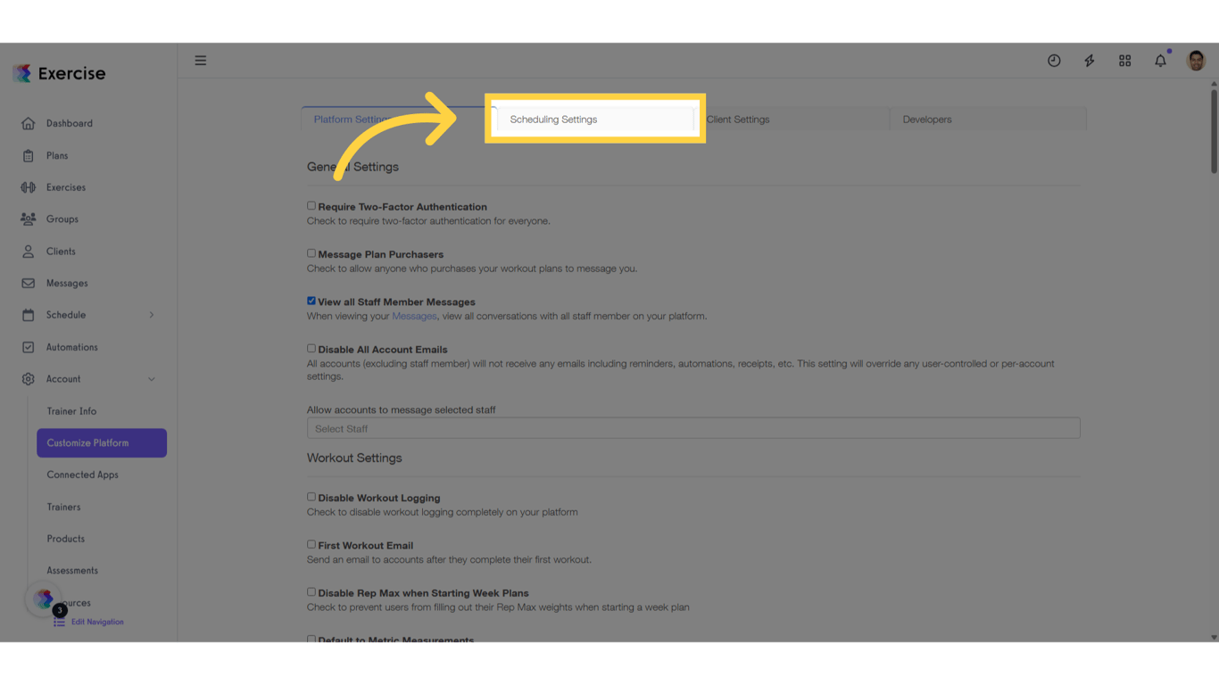Expand the Account section in the sidebar
The image size is (1219, 685).
pos(64,379)
